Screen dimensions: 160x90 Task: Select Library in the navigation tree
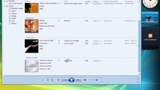(x=11, y=6)
